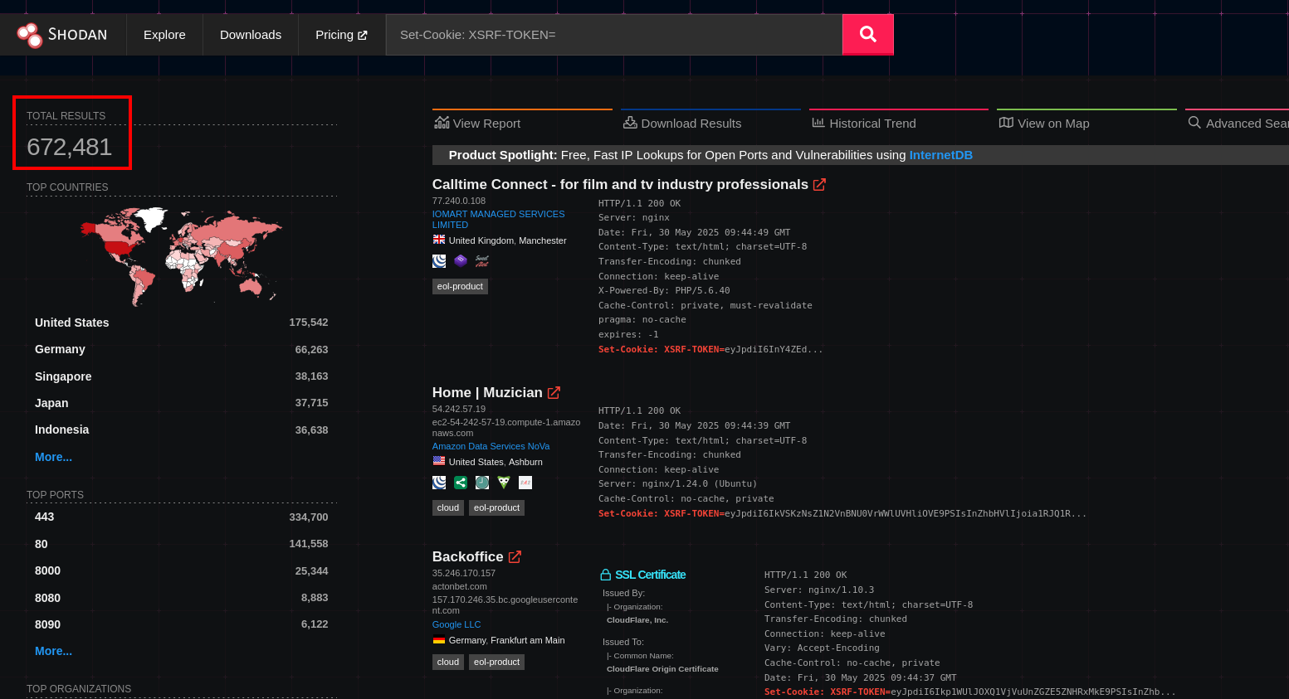Expand More... under Top Ports
Viewport: 1289px width, 699px height.
click(53, 651)
